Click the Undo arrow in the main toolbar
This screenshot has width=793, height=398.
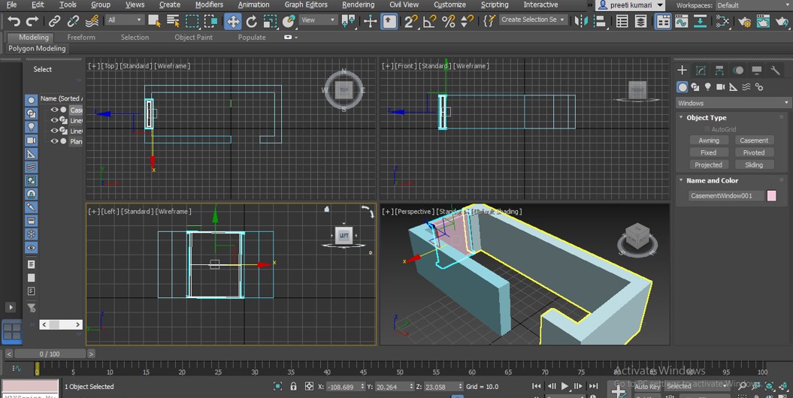14,21
